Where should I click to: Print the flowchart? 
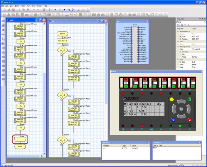(44, 10)
